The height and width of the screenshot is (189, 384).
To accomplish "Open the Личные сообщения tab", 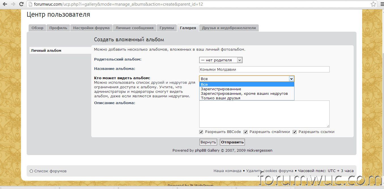I will (x=134, y=28).
